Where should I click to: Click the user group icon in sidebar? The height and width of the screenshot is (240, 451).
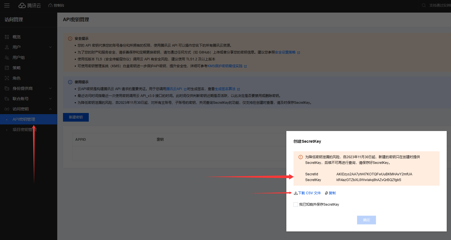pos(7,57)
